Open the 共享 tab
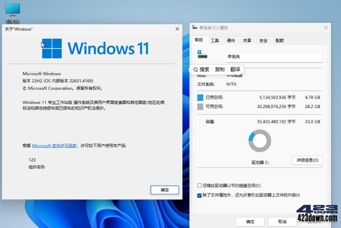 click(247, 41)
